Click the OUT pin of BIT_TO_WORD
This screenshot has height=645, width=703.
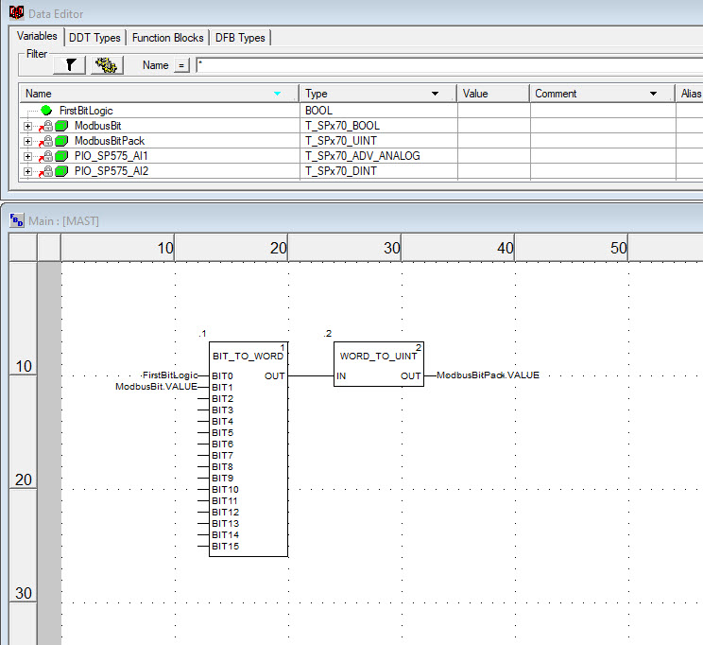[274, 375]
